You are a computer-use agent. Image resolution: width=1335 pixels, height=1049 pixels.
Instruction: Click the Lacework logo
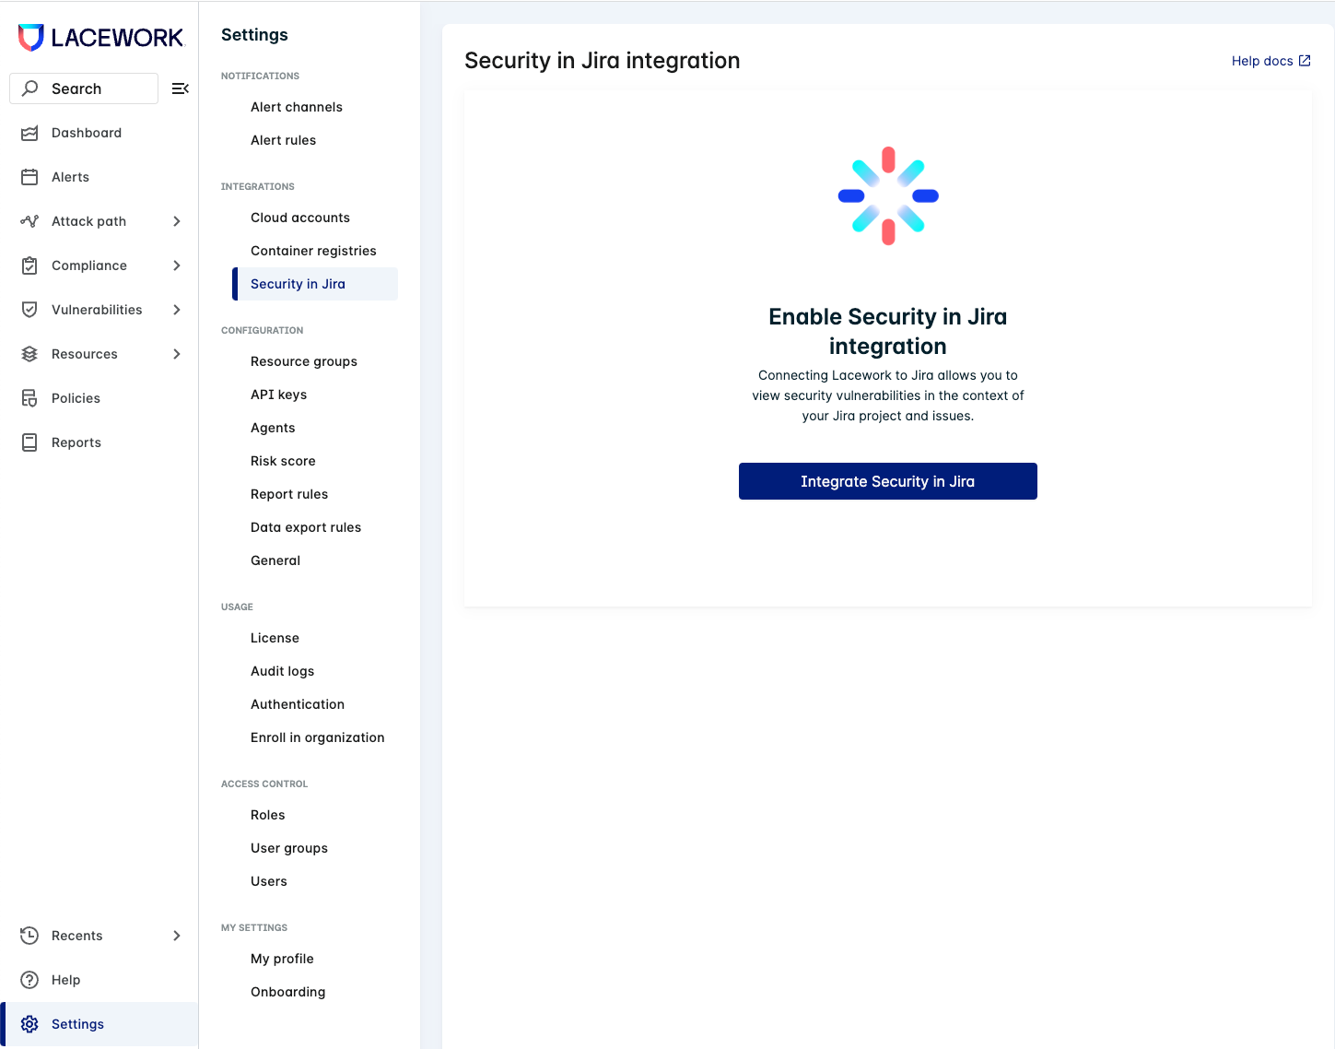coord(100,38)
